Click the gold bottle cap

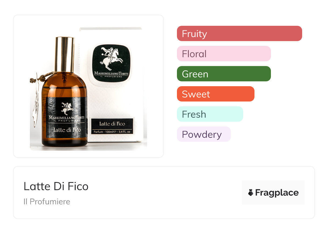click(65, 55)
